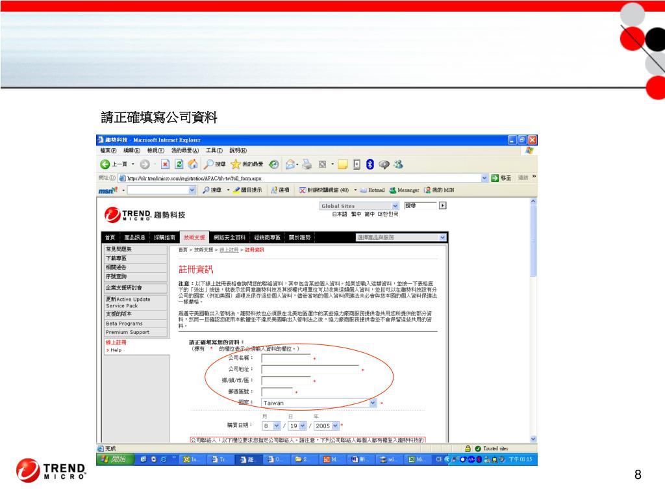The width and height of the screenshot is (665, 499).
Task: Click the 公司名稱 input field
Action: (x=286, y=358)
